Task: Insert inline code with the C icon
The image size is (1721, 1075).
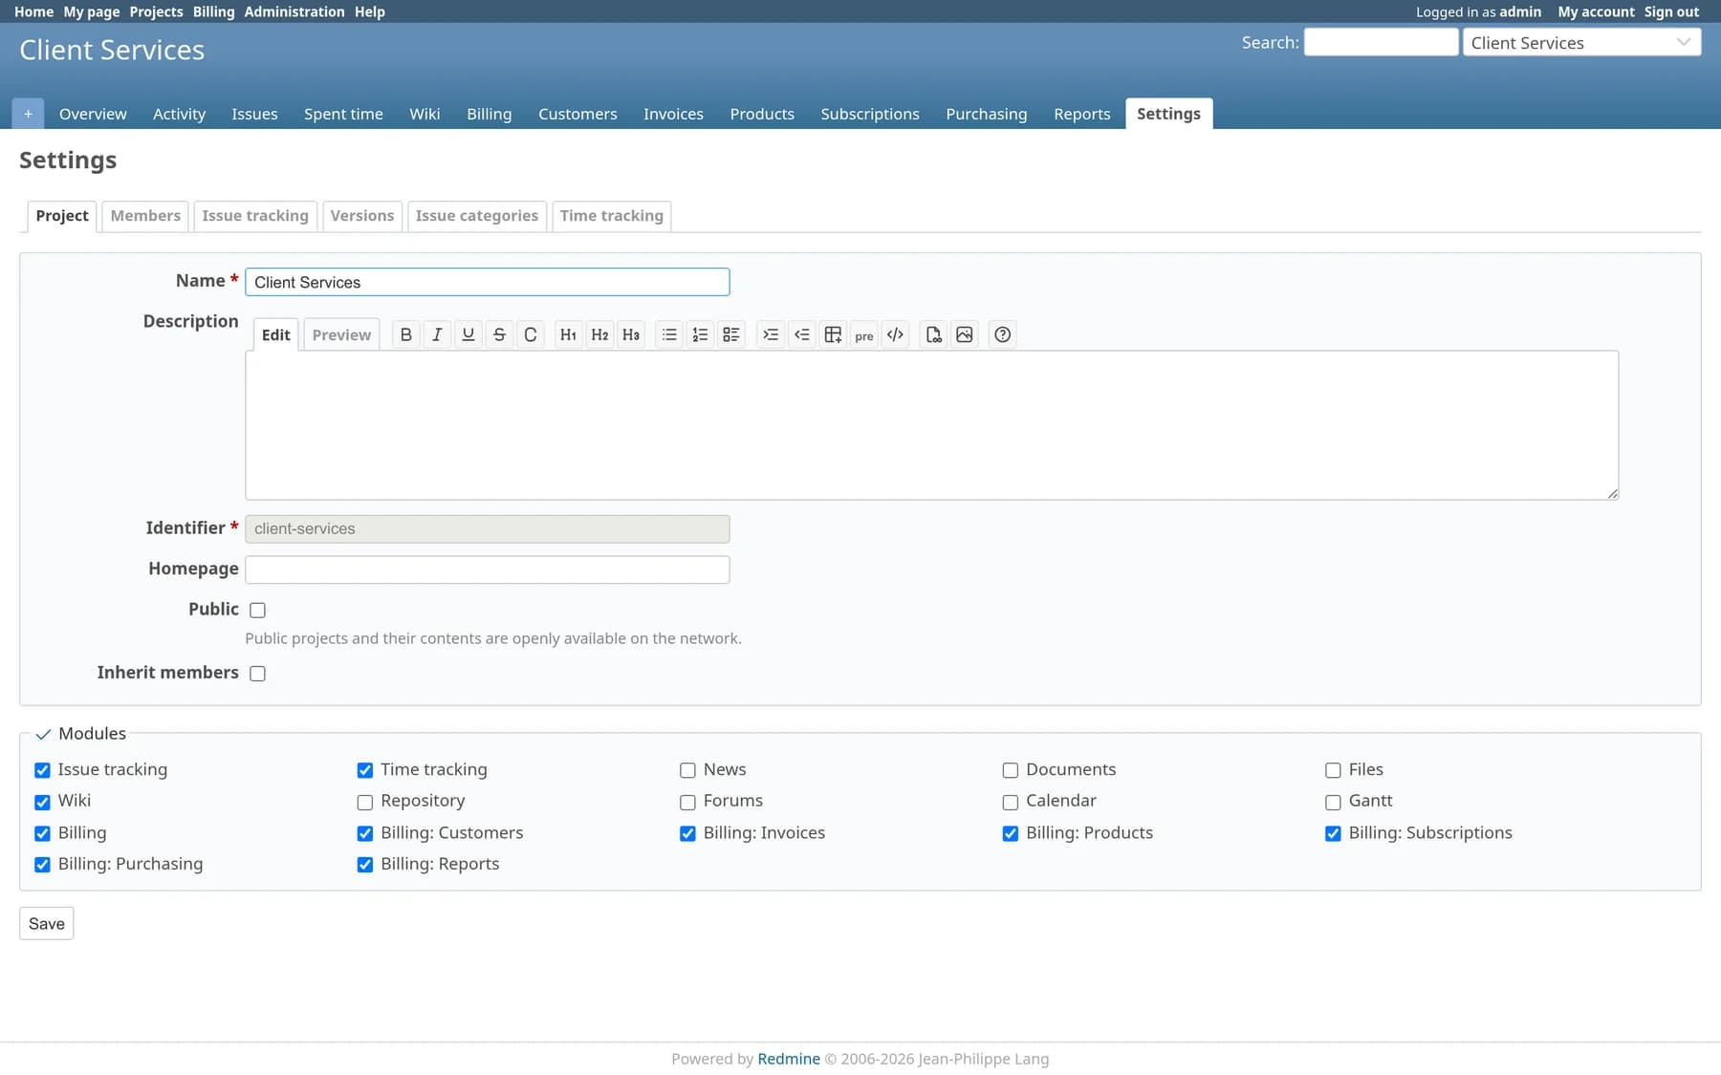Action: pos(531,334)
